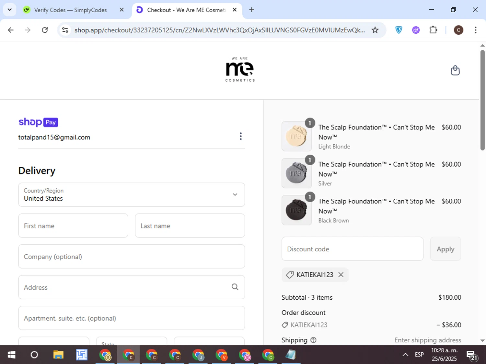
Task: Click the We Are ME Cosmetics logo
Action: click(x=240, y=70)
